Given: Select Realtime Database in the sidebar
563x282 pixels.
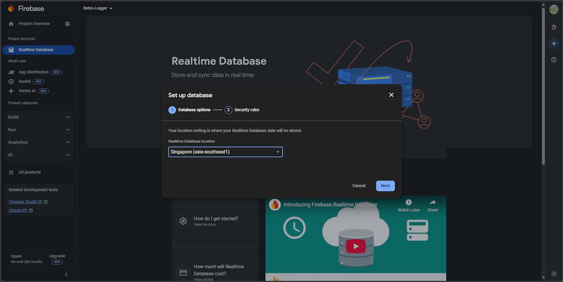Looking at the screenshot, I should pyautogui.click(x=38, y=50).
